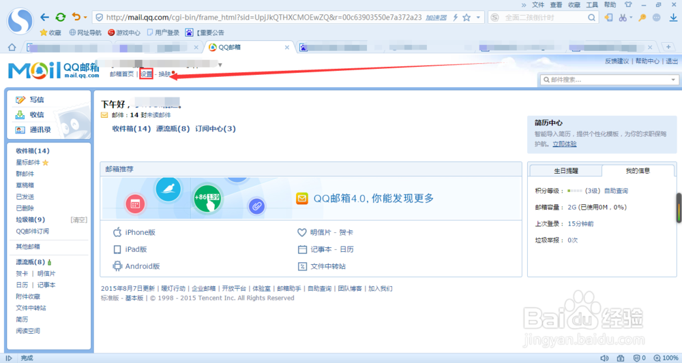Click 立即体验 in 简历中心

click(x=565, y=144)
